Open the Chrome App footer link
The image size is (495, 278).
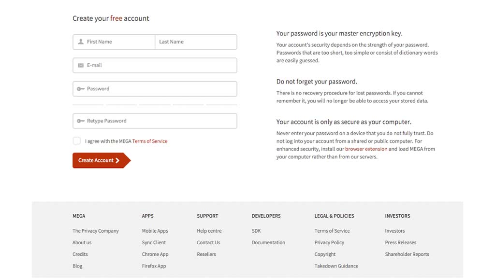(x=155, y=254)
